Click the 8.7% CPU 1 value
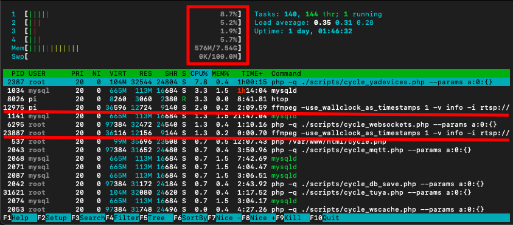This screenshot has height=225, width=513. (x=229, y=15)
